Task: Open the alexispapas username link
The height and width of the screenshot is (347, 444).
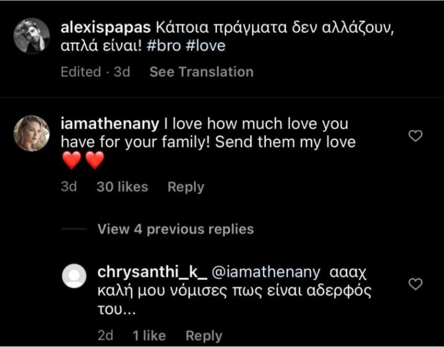Action: 105,28
